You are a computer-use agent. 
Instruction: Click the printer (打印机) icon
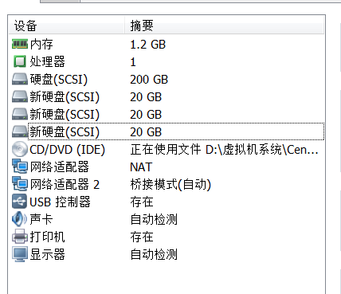[x=20, y=237]
